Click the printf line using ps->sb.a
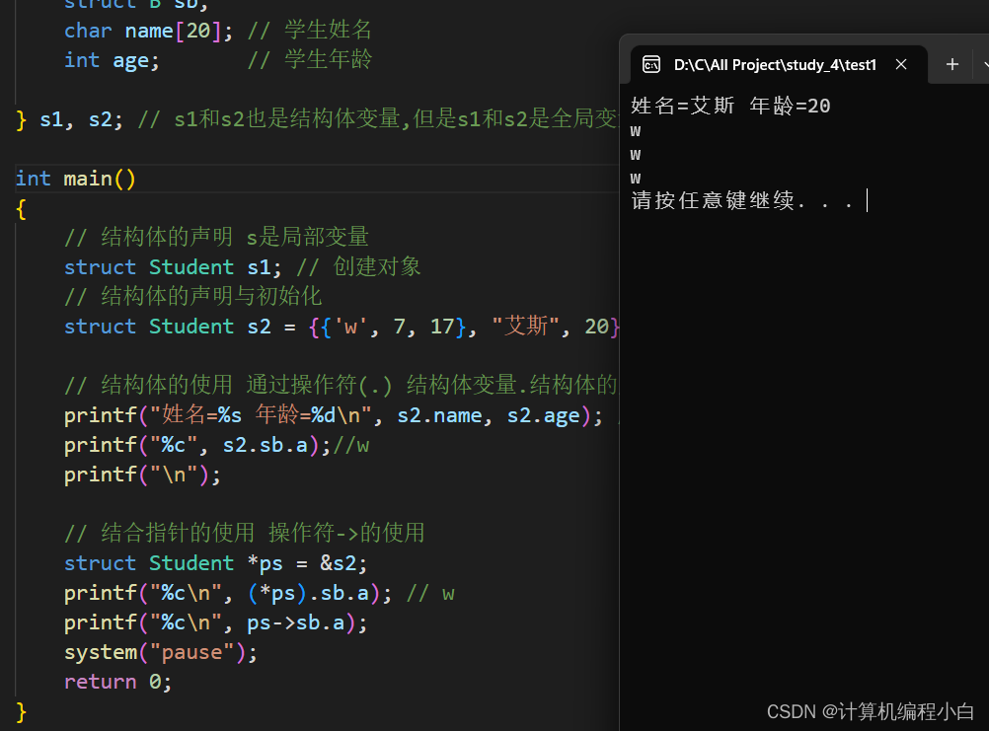989x731 pixels. [x=216, y=622]
